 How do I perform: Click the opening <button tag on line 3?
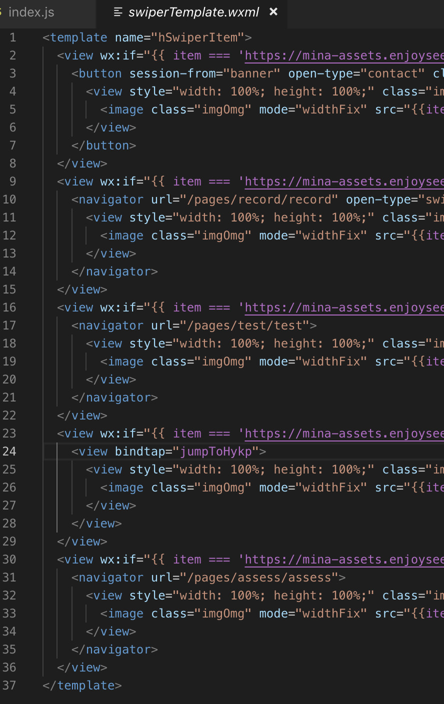tap(96, 73)
